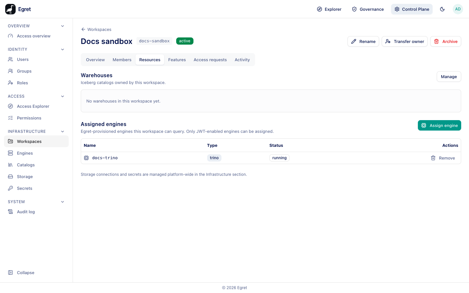Click the chip icon on Assign engine
This screenshot has width=469, height=293.
tap(424, 125)
